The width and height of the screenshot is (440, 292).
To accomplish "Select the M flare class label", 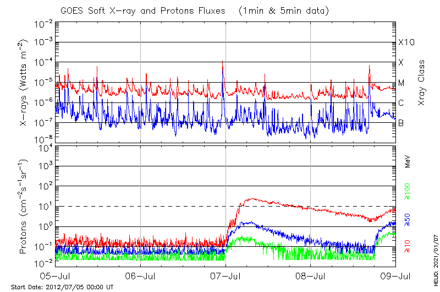I will (402, 83).
